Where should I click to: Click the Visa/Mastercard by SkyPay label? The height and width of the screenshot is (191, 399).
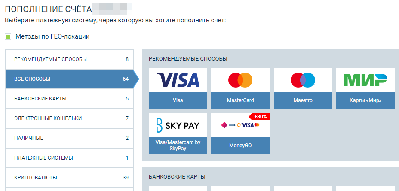(178, 146)
